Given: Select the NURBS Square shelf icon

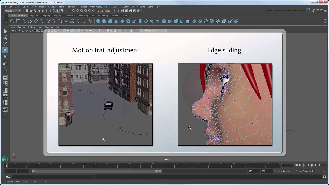Looking at the screenshot, I should 18,21.
